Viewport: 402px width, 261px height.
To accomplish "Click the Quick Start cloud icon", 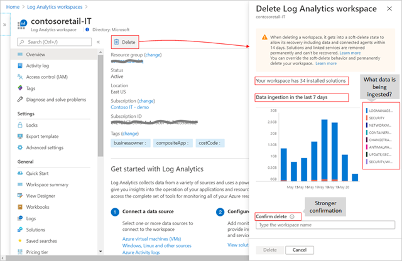I will pyautogui.click(x=20, y=173).
